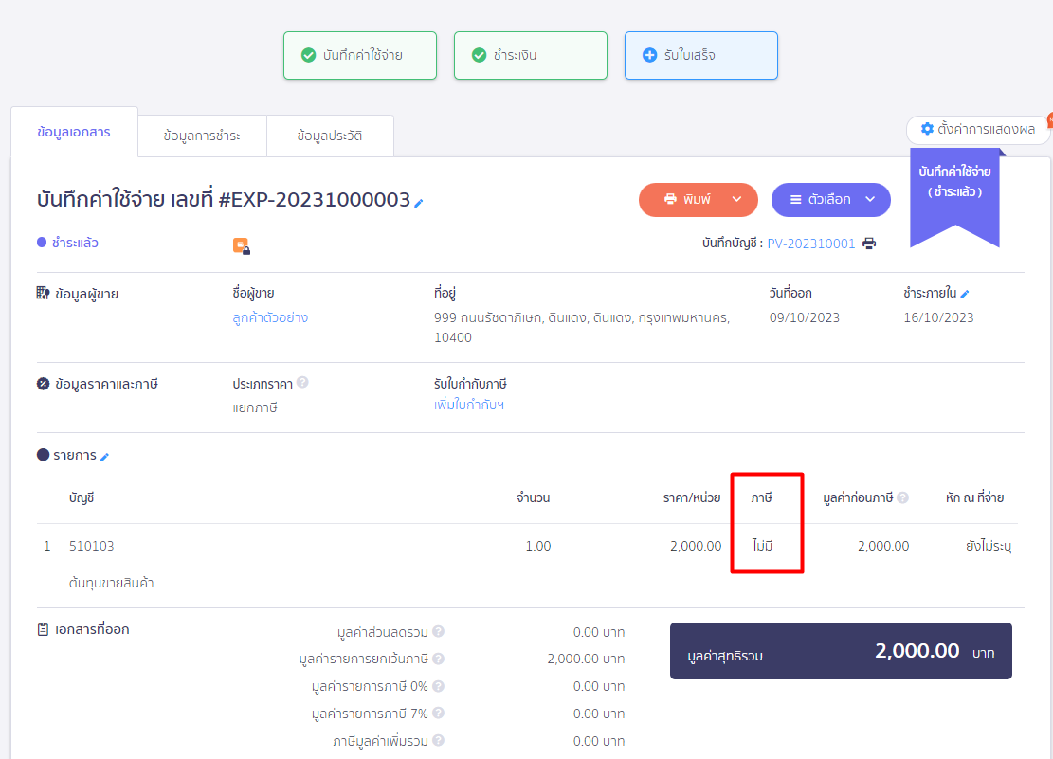This screenshot has height=759, width=1053.
Task: Click the รับใบเสร็จ step button
Action: 700,55
